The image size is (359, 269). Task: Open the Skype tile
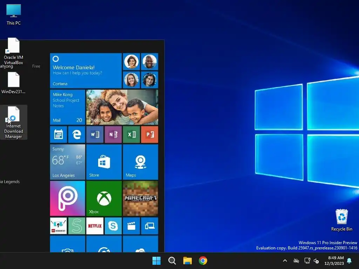coord(113,226)
